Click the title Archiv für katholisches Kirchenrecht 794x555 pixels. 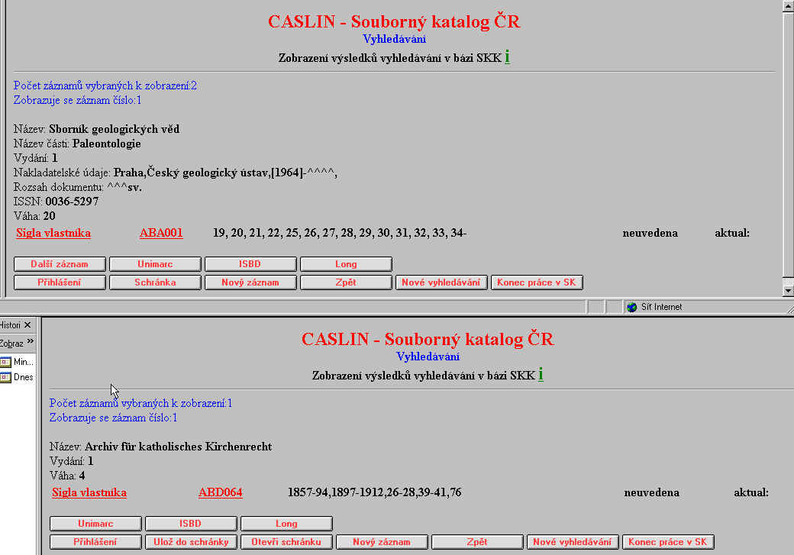pyautogui.click(x=179, y=447)
